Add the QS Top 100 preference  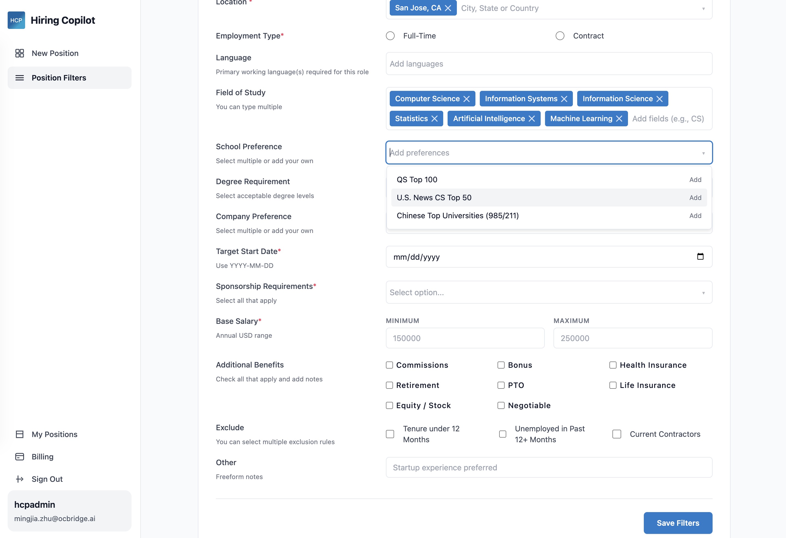point(695,180)
